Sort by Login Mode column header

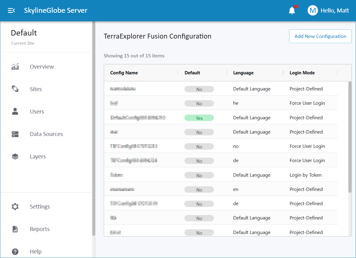[302, 73]
